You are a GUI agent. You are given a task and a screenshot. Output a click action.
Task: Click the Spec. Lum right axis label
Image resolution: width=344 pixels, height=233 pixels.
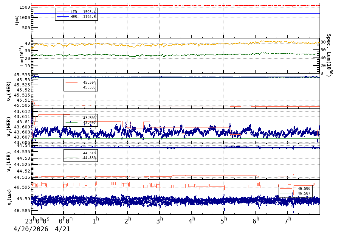(328, 55)
